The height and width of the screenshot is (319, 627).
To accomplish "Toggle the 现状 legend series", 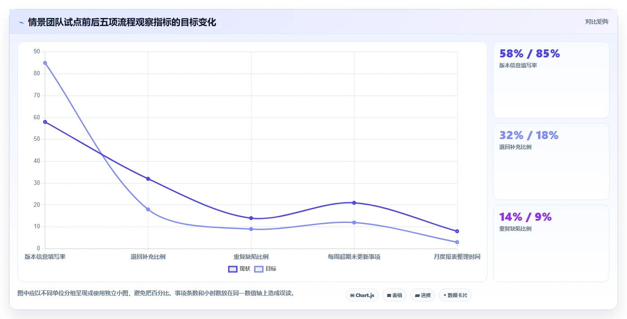I will click(x=239, y=269).
